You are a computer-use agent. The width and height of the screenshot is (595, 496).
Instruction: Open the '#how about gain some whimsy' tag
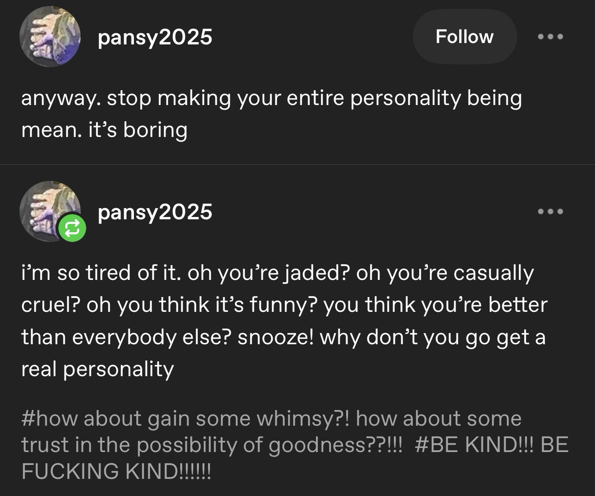pos(185,419)
